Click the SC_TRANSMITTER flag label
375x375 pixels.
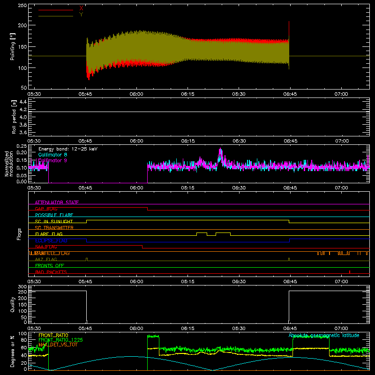click(54, 227)
